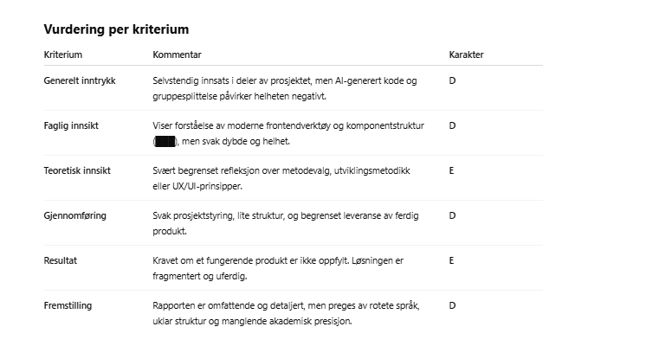
Task: Click the comment starting 'Selvstendig innsats'
Action: tap(285, 88)
